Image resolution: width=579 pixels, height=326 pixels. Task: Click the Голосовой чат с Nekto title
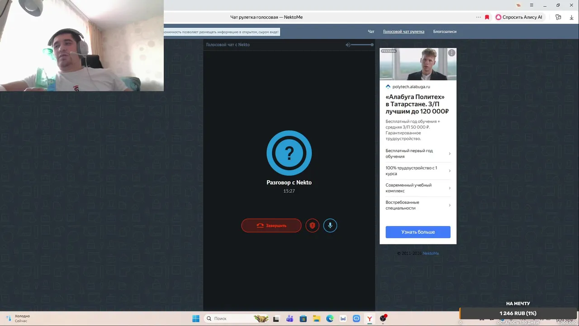click(228, 45)
